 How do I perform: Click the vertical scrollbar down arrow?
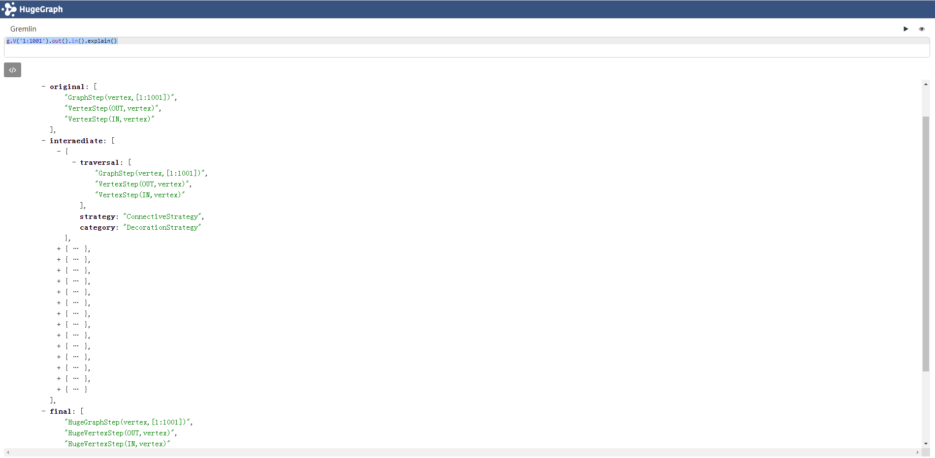pyautogui.click(x=926, y=444)
